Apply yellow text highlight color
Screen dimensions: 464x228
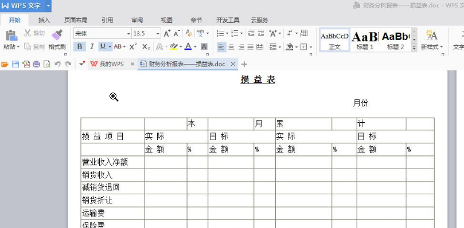174,47
